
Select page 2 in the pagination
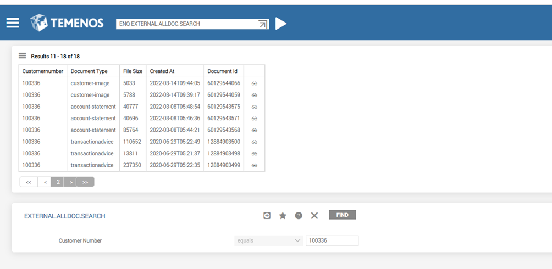(x=58, y=182)
